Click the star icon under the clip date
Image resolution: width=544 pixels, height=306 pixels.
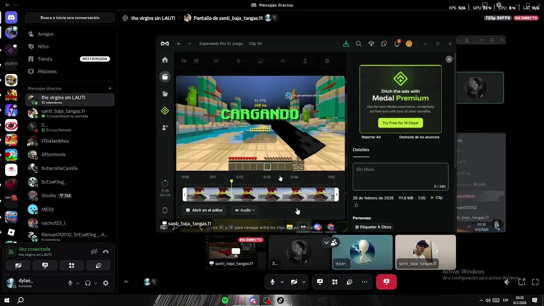point(356,205)
